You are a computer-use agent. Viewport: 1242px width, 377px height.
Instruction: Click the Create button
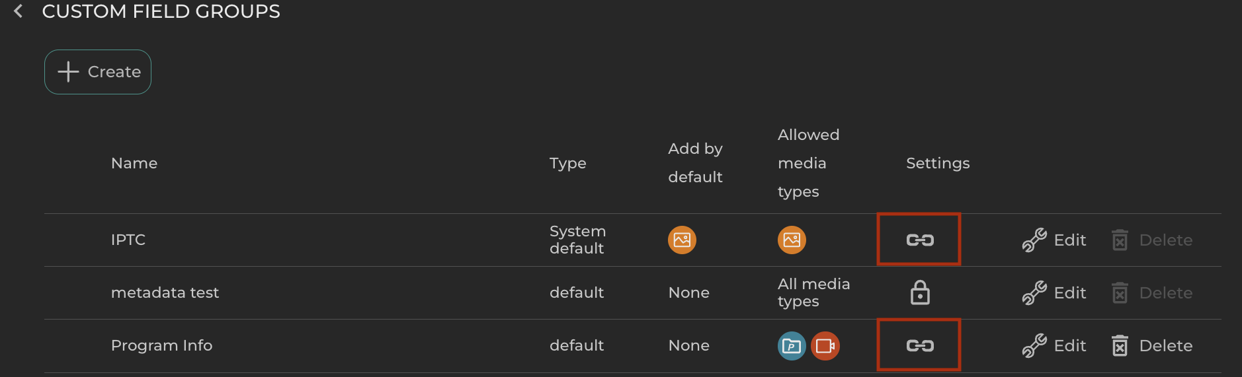coord(98,72)
